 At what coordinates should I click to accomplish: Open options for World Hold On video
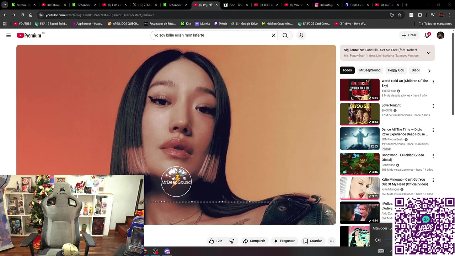[433, 81]
